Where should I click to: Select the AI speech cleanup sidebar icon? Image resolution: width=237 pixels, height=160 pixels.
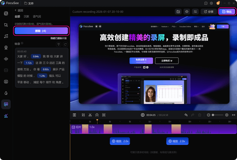6,104
